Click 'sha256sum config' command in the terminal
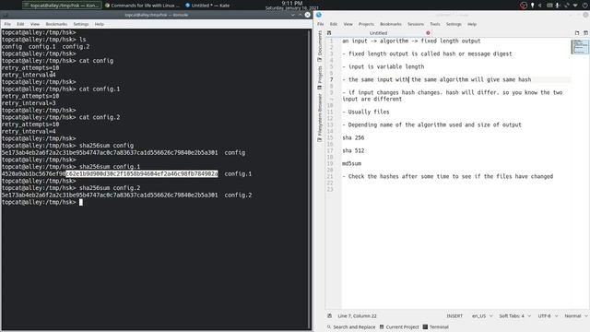 tap(106, 146)
